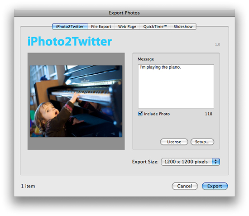Viewport: 249px width, 216px height.
Task: Click the License button
Action: pos(174,142)
